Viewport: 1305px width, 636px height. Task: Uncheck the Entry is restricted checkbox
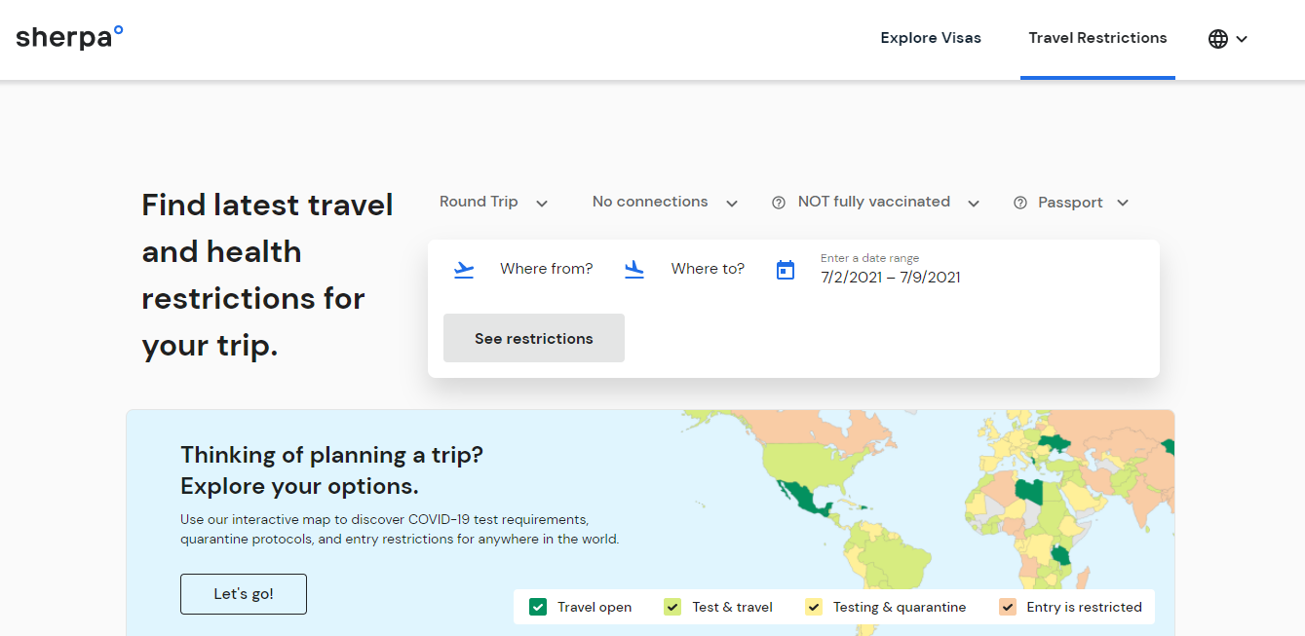pyautogui.click(x=1008, y=607)
